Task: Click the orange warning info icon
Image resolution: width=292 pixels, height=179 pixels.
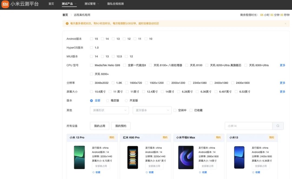Action: [x=67, y=24]
